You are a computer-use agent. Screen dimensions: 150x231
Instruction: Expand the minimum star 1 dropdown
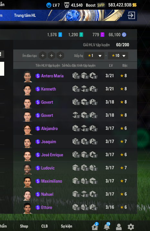coord(94,56)
